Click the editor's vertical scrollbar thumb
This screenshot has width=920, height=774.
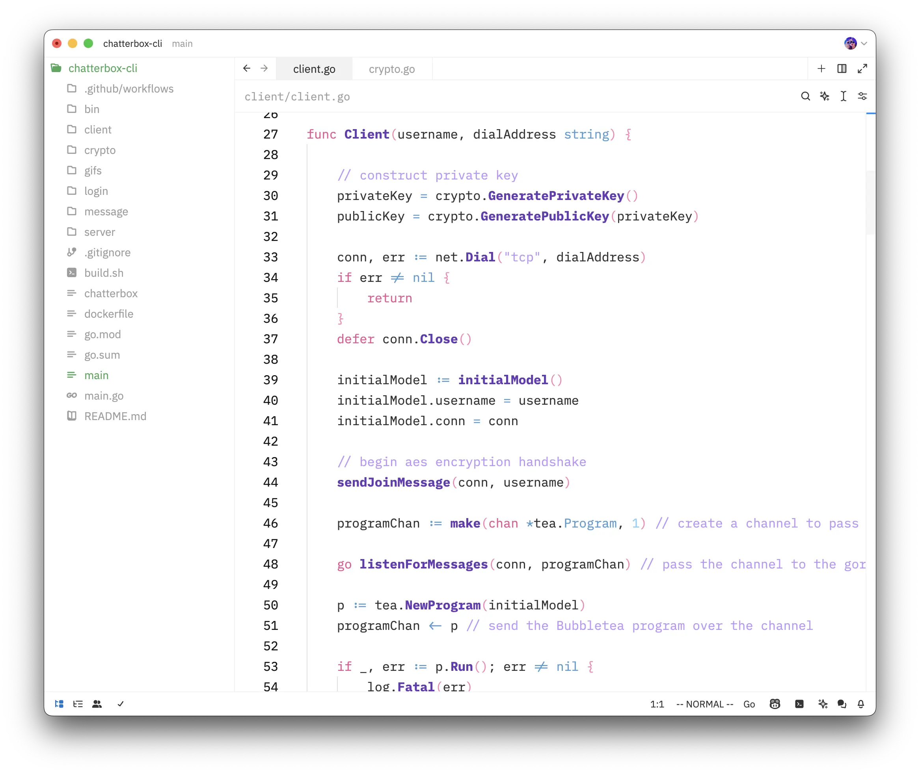[870, 202]
